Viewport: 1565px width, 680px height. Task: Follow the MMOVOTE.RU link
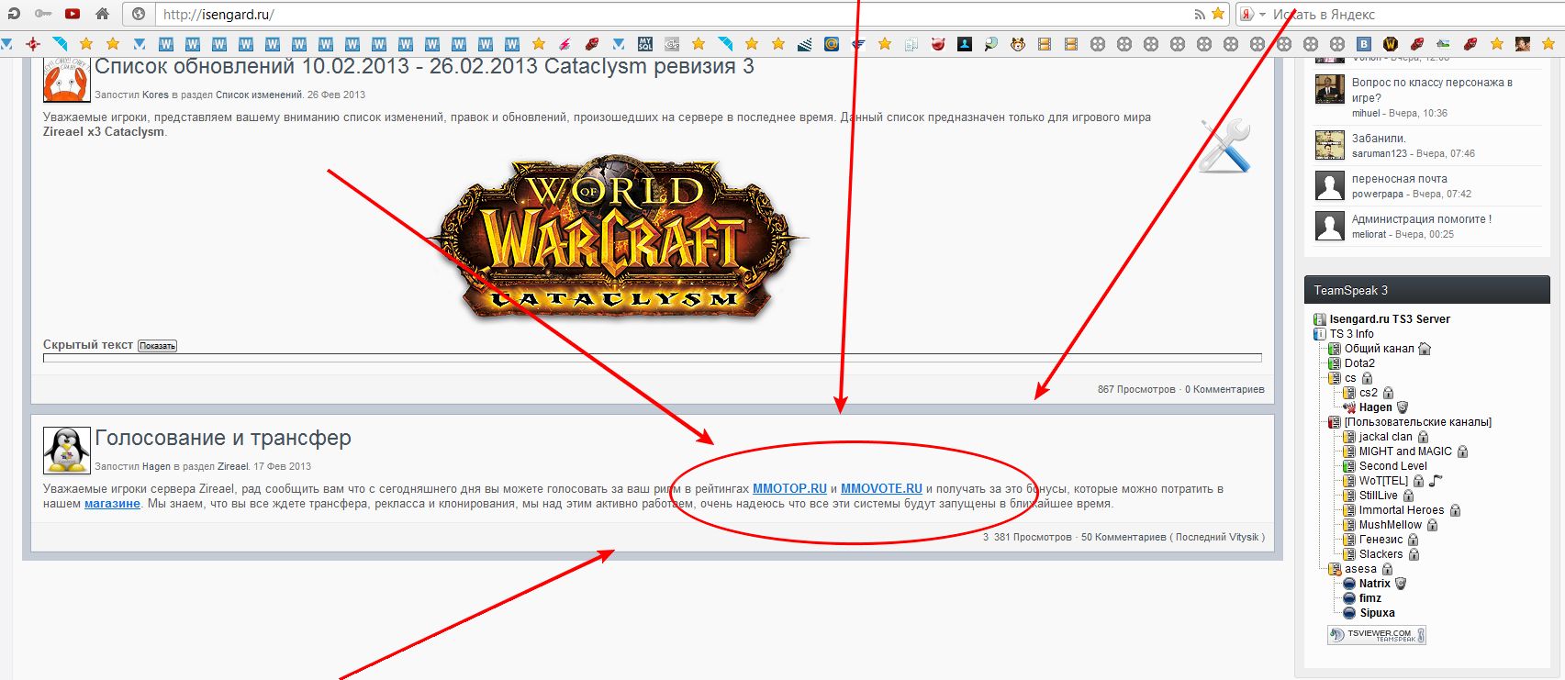881,489
